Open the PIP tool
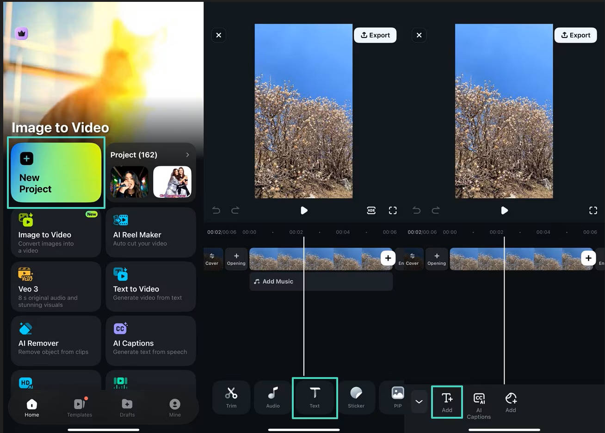Viewport: 605px width, 433px height. [x=397, y=397]
